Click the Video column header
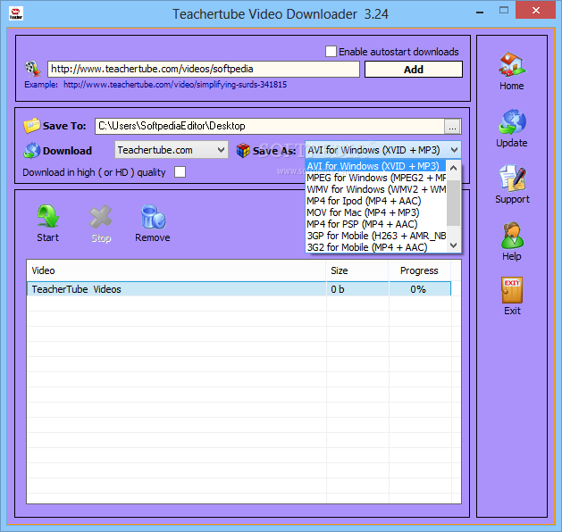Screen dimensions: 562x532 click(x=176, y=270)
